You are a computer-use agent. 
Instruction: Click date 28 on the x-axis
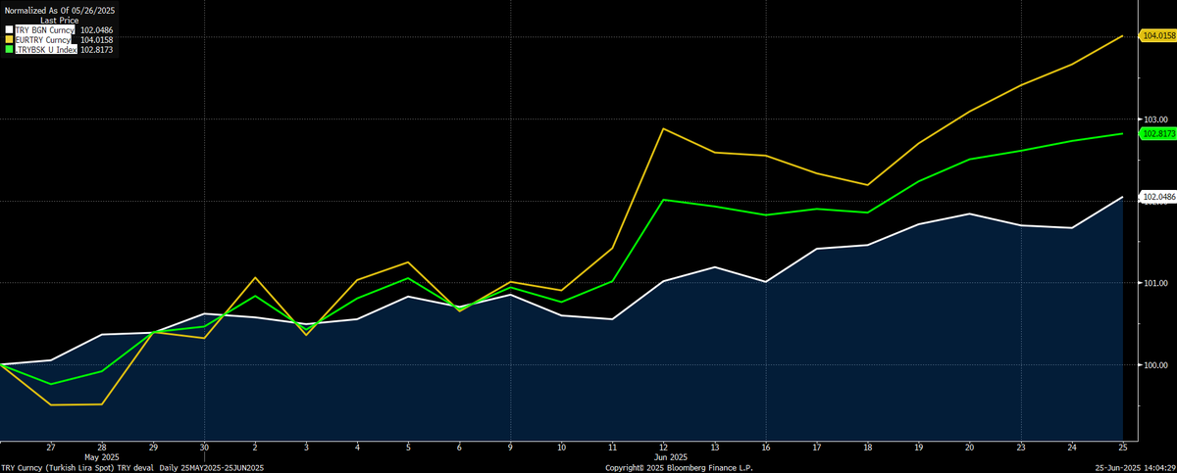point(102,446)
